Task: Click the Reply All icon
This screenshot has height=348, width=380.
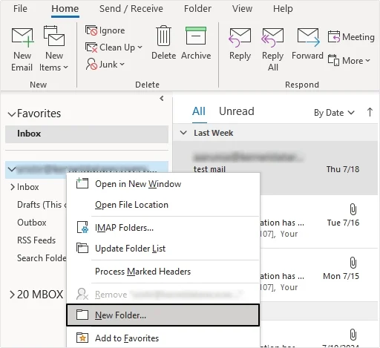Action: click(272, 37)
